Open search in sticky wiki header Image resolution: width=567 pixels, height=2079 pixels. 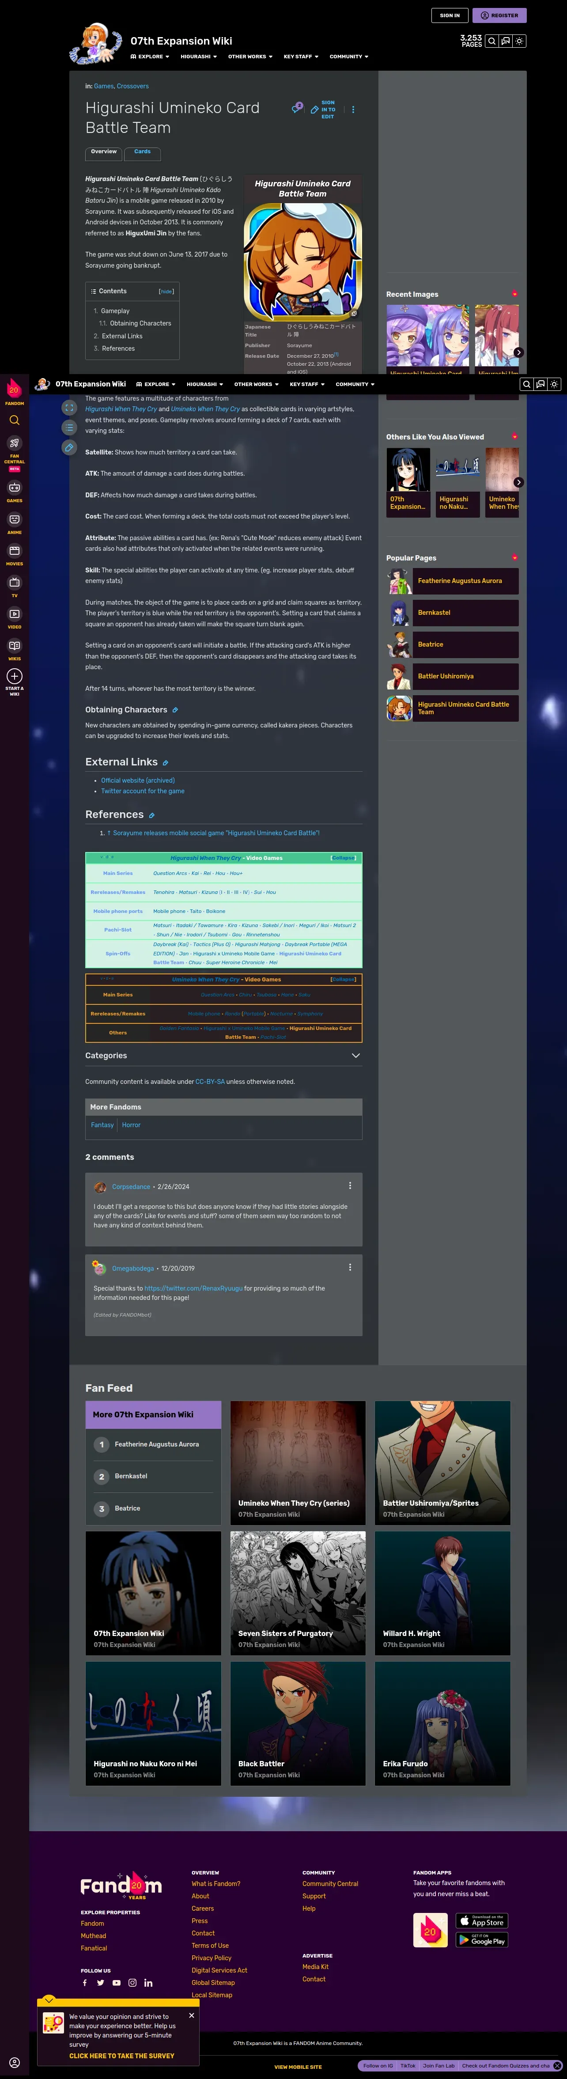point(526,384)
